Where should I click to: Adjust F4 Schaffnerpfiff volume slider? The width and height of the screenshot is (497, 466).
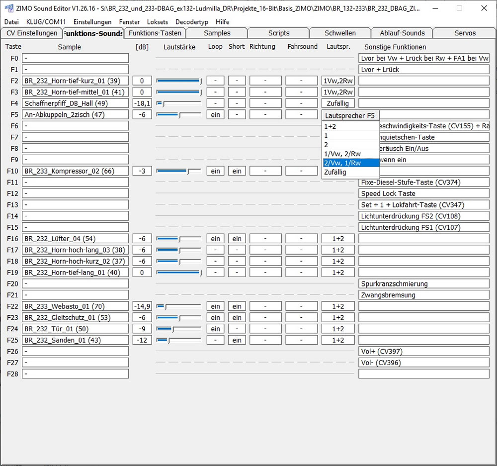179,103
